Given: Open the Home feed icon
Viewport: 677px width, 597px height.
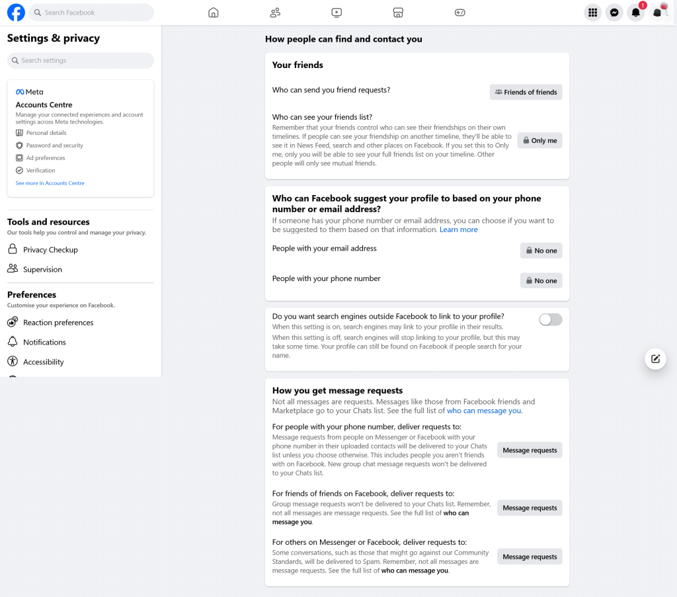Looking at the screenshot, I should 213,12.
